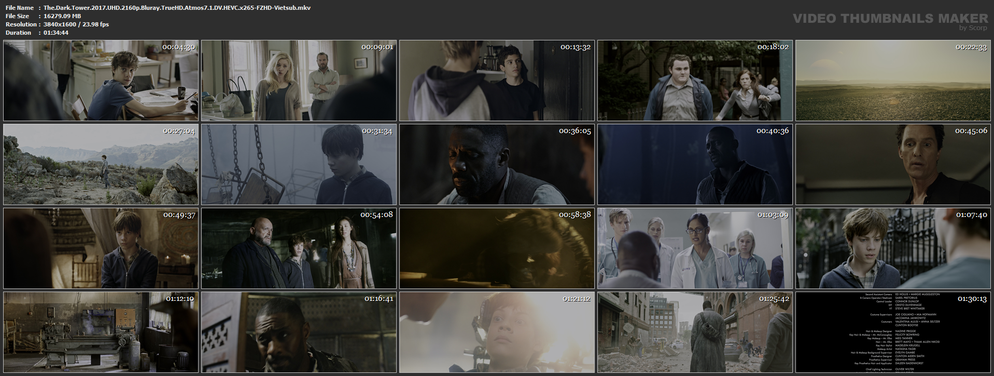Open the credits thumbnail at 01:30:13

[893, 332]
